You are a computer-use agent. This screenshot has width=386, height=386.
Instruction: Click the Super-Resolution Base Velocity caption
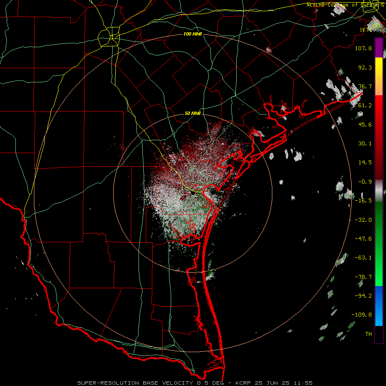pos(195,383)
